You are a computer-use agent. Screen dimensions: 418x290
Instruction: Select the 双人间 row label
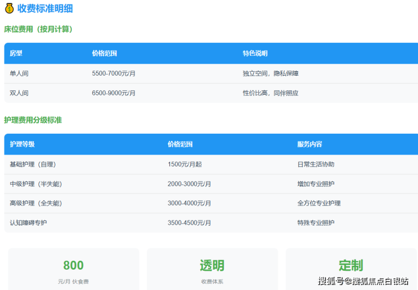click(x=19, y=93)
